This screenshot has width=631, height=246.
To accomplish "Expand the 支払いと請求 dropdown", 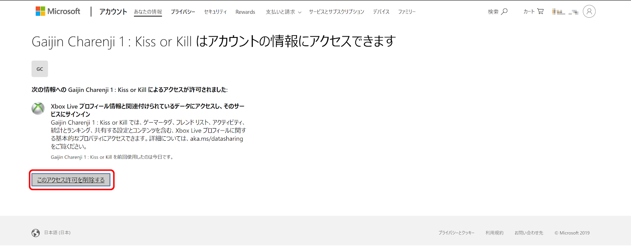I will click(284, 12).
